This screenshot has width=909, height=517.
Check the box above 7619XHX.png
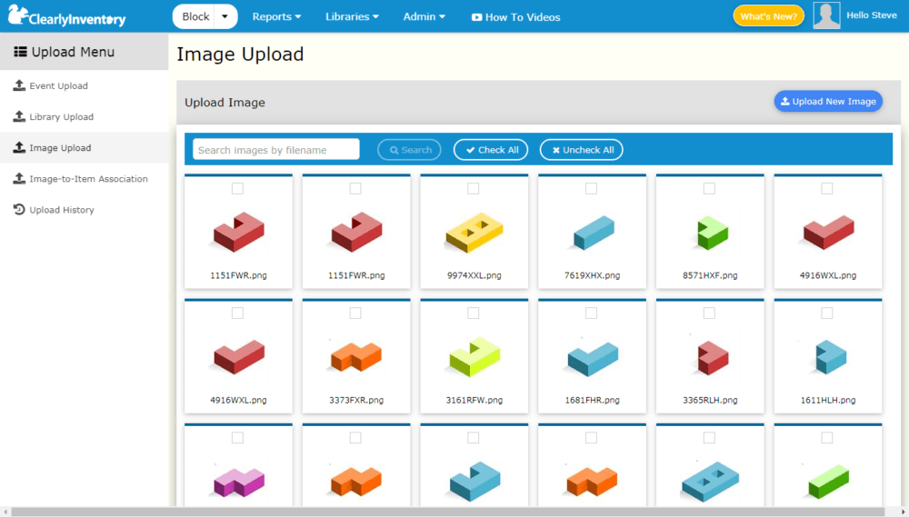pos(591,188)
